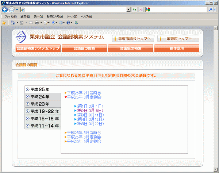Select the 平成23年 year tab
The height and width of the screenshot is (173, 219).
click(43, 104)
